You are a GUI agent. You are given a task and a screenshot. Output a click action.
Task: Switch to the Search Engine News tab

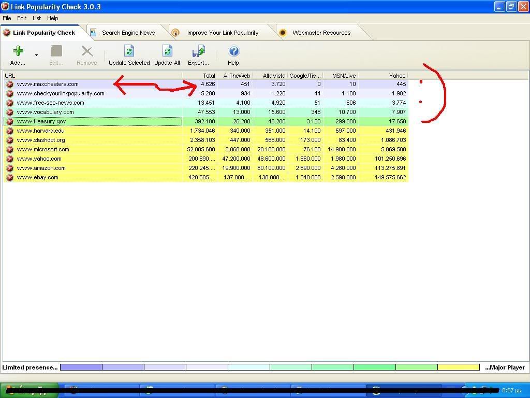128,33
